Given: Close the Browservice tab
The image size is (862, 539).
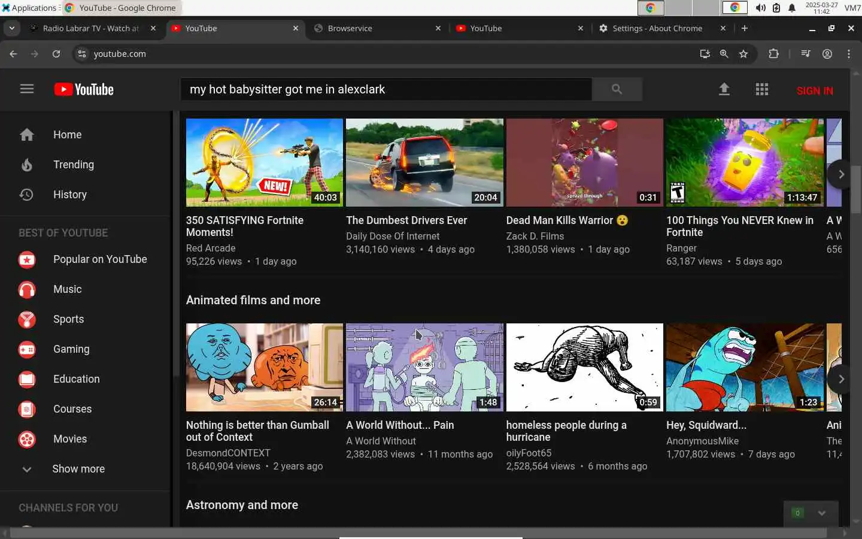Looking at the screenshot, I should click(438, 28).
